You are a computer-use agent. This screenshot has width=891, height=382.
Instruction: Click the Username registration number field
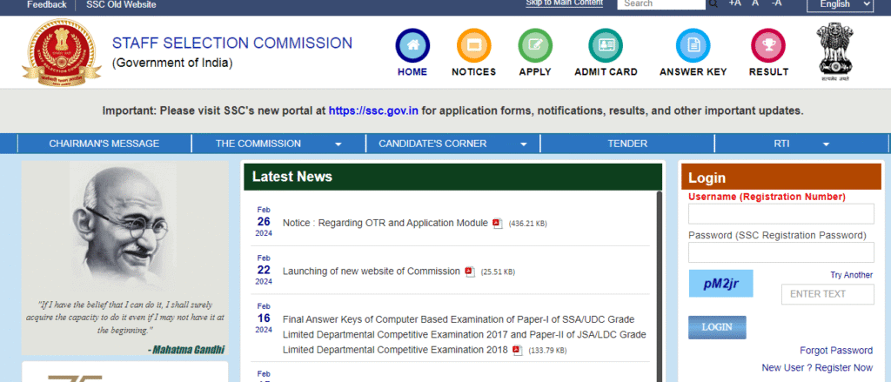point(780,214)
